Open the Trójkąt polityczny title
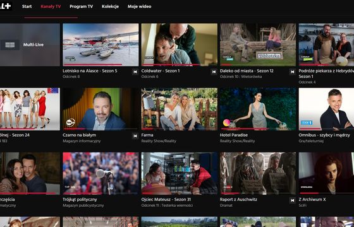 pos(80,199)
